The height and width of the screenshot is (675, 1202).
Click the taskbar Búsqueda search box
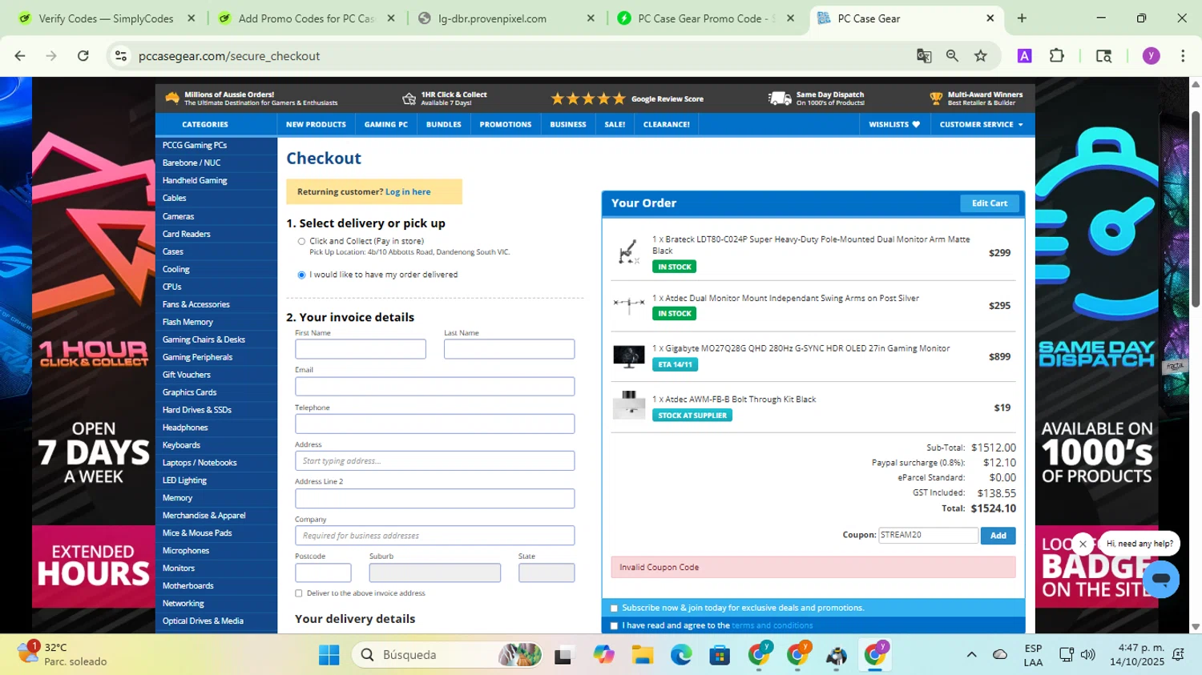tap(447, 655)
